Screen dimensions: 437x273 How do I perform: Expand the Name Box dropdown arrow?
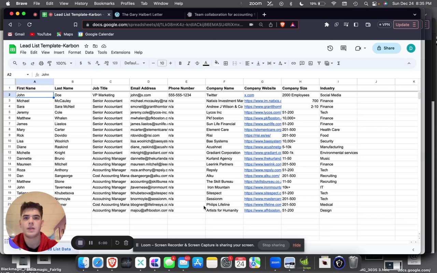tap(28, 75)
